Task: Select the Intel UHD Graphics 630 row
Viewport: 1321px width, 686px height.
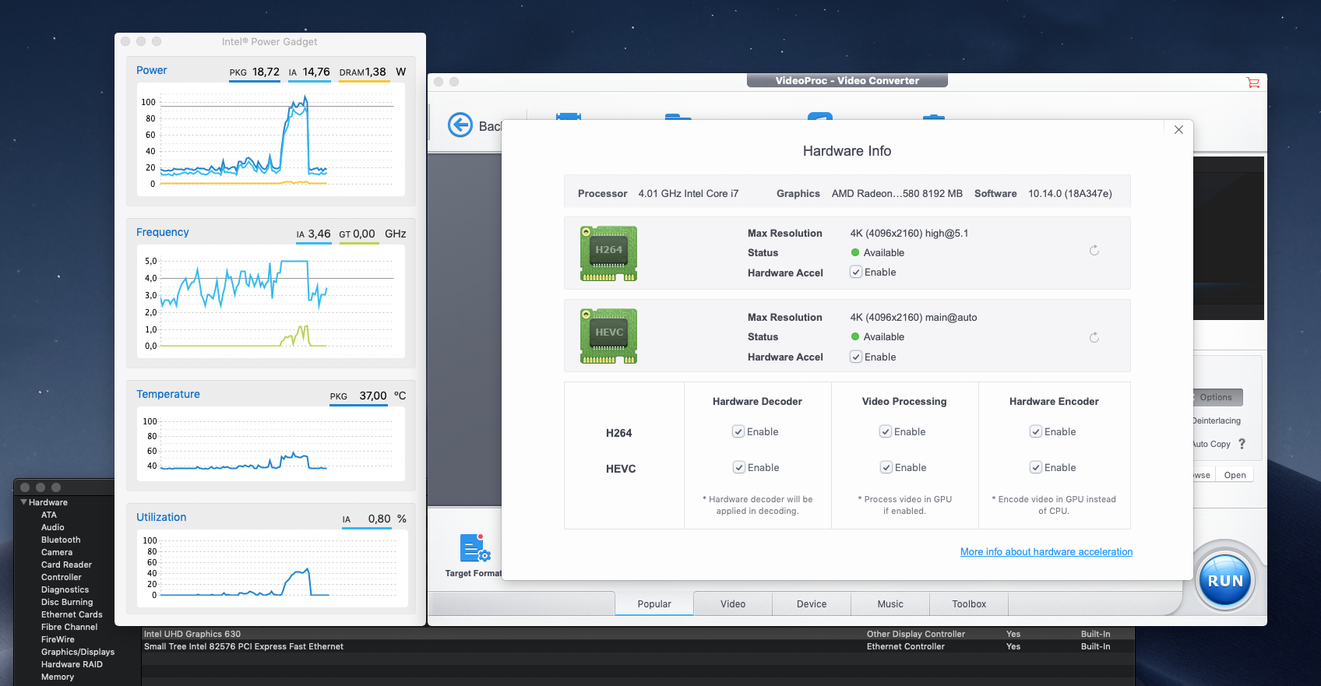Action: click(192, 634)
